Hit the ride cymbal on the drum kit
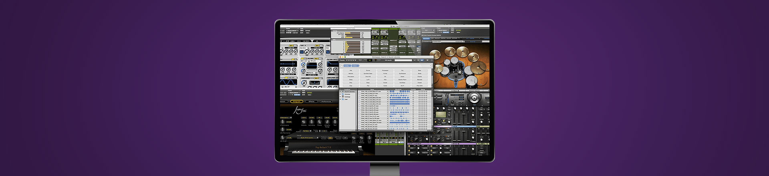Screen dimensions: 769x176 478,67
